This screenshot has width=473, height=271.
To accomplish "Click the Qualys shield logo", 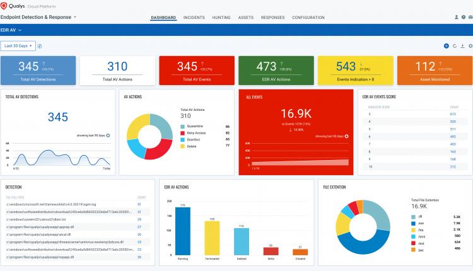I will (x=4, y=6).
